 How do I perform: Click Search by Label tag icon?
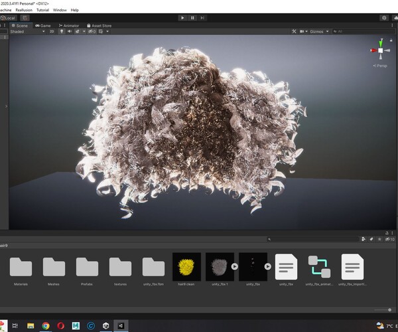pyautogui.click(x=371, y=239)
